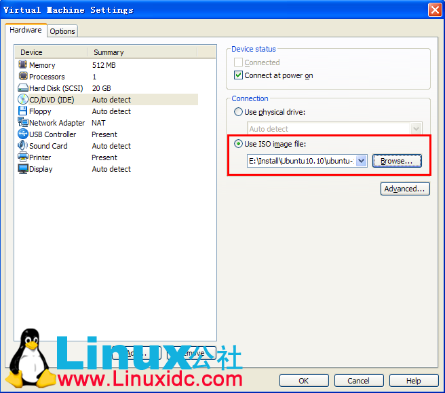The height and width of the screenshot is (393, 445).
Task: Select the Sound Card icon
Action: pyautogui.click(x=23, y=146)
